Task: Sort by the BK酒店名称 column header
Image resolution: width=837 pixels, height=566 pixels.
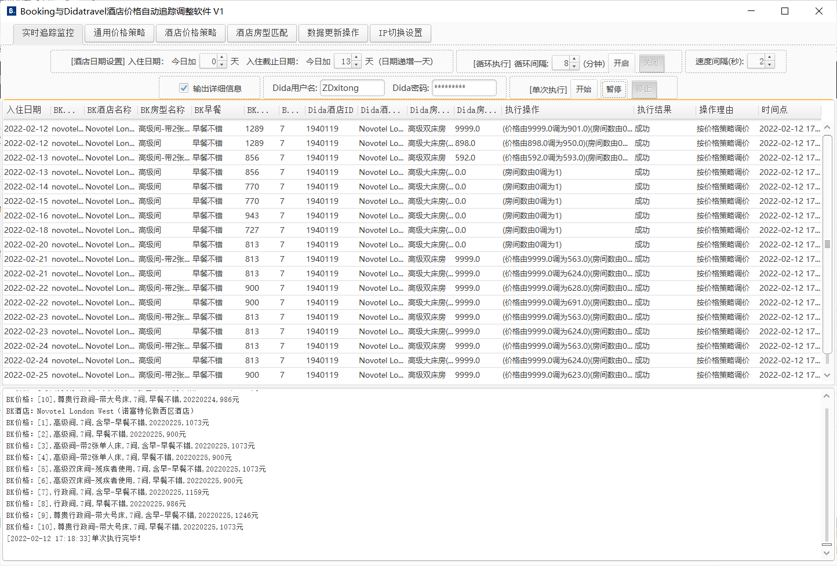Action: [x=110, y=110]
